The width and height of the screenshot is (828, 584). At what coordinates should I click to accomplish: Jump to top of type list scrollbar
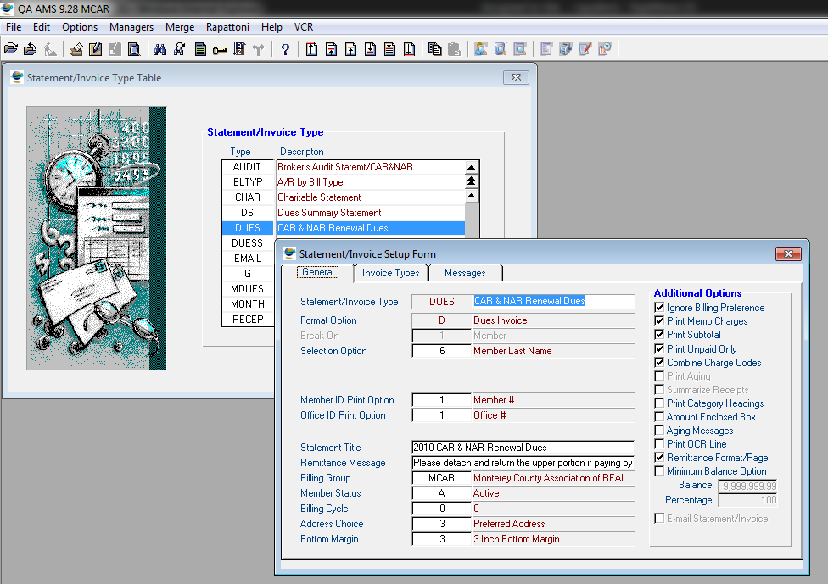[472, 167]
